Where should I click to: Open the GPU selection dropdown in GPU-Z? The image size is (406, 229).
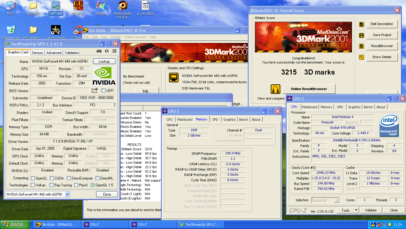click(67, 194)
